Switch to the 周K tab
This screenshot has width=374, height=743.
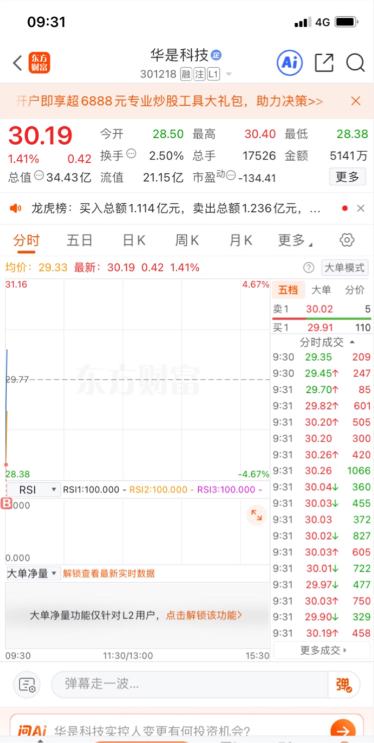[187, 240]
